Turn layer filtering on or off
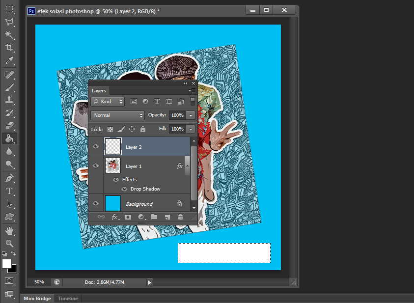Image resolution: width=414 pixels, height=303 pixels. click(193, 101)
